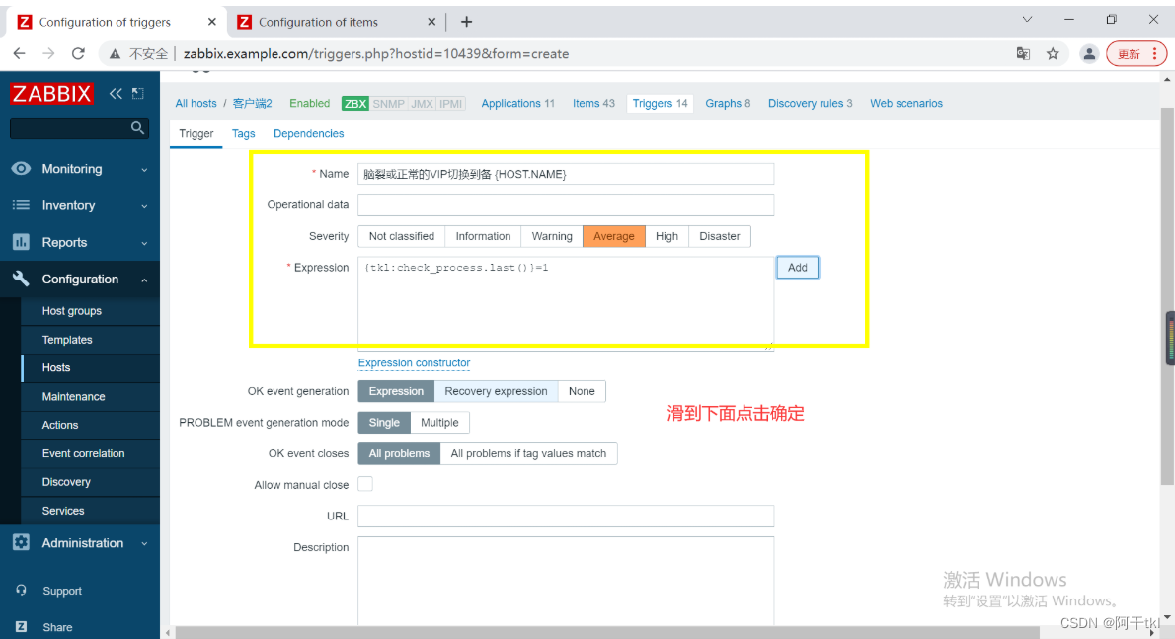Viewport: 1175px width, 639px height.
Task: Choose Multiple problem event generation mode
Action: click(x=439, y=423)
